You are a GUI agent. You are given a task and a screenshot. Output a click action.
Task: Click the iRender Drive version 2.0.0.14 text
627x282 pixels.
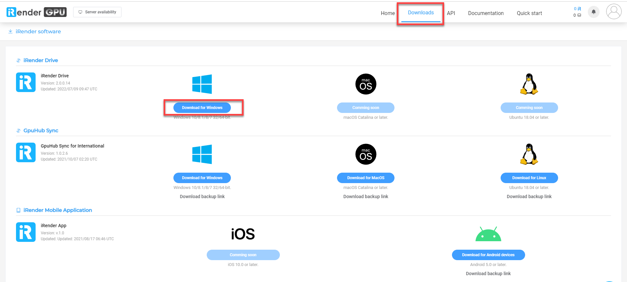click(55, 83)
